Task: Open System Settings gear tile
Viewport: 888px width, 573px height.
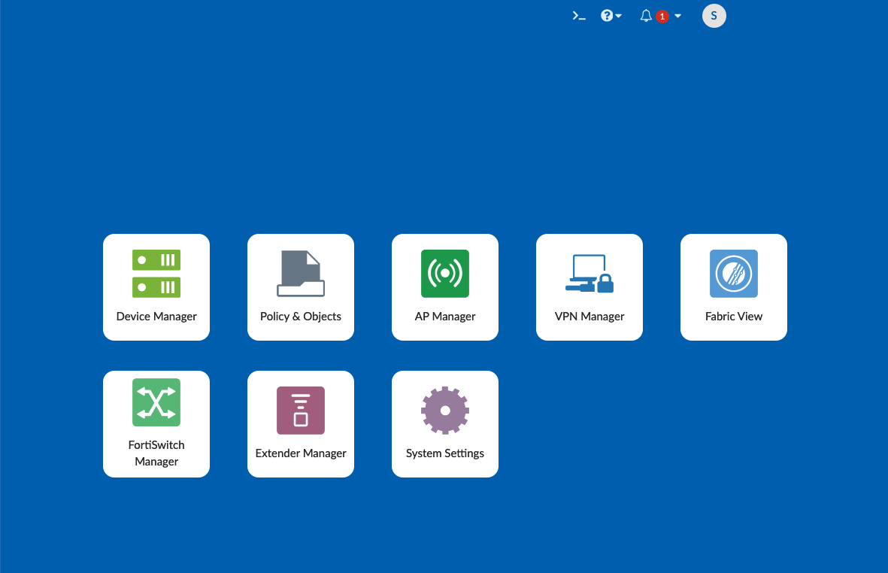Action: [x=445, y=424]
